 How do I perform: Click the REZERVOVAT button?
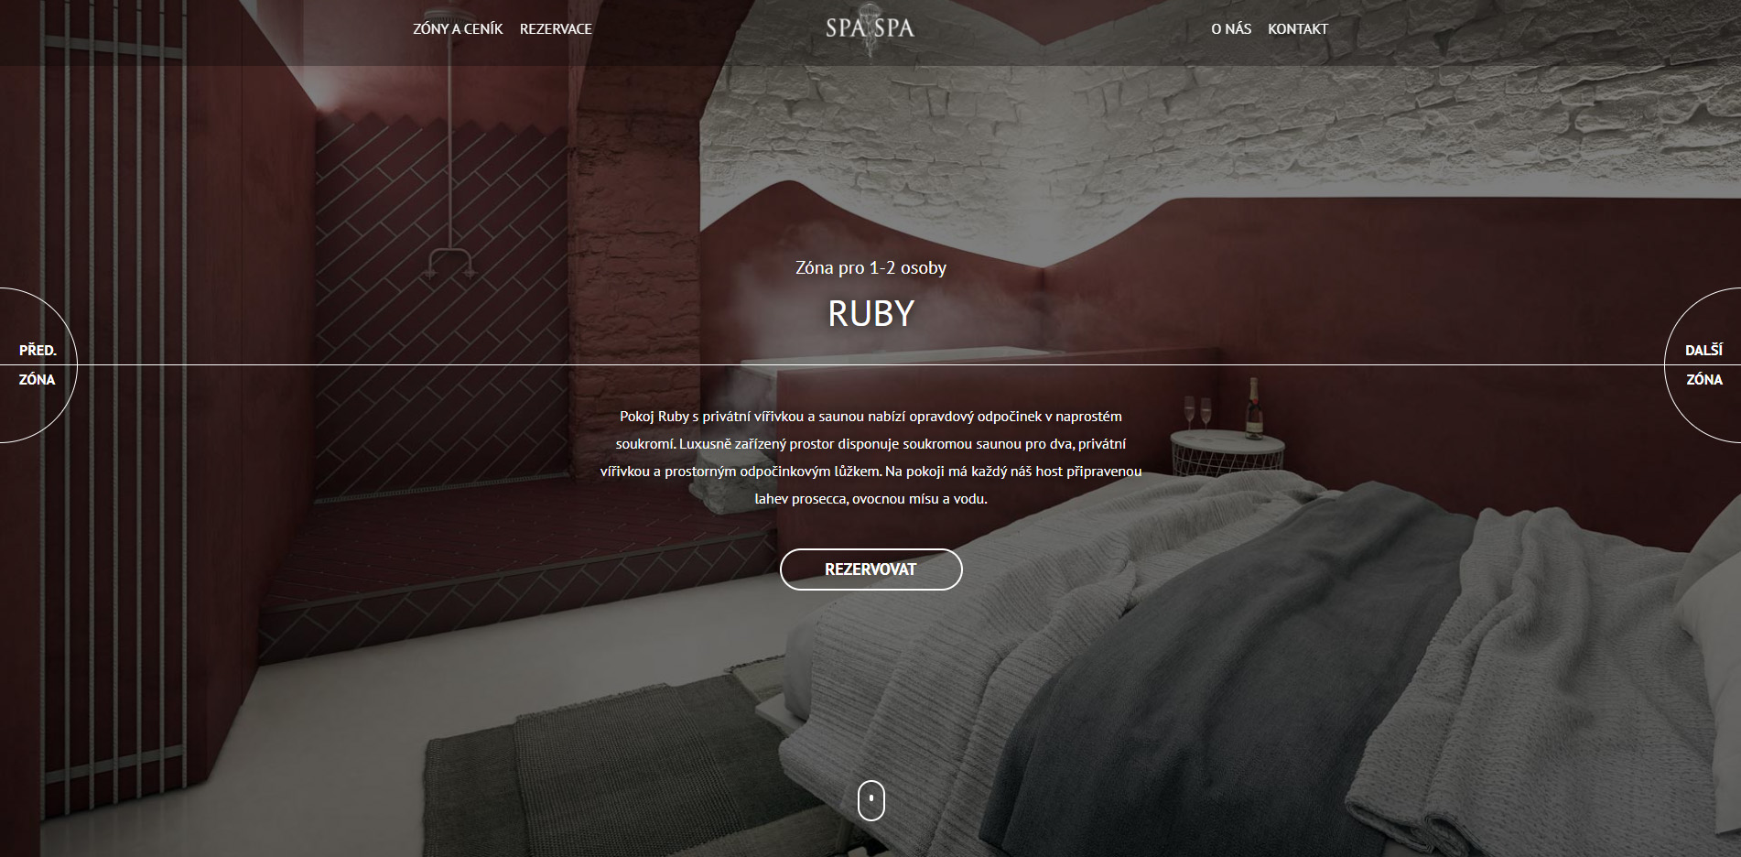coord(871,570)
